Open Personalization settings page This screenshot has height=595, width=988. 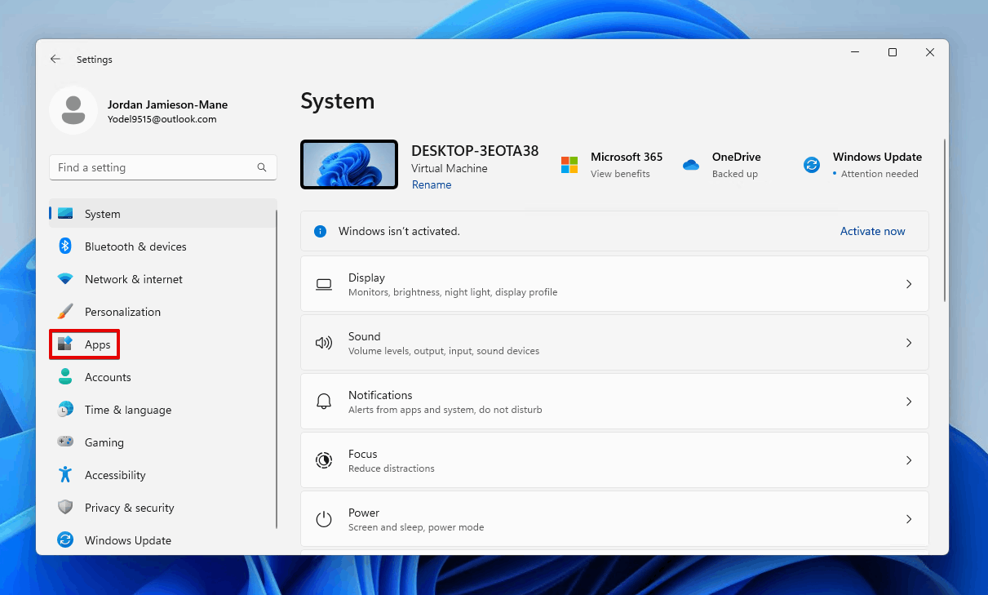[162, 312]
